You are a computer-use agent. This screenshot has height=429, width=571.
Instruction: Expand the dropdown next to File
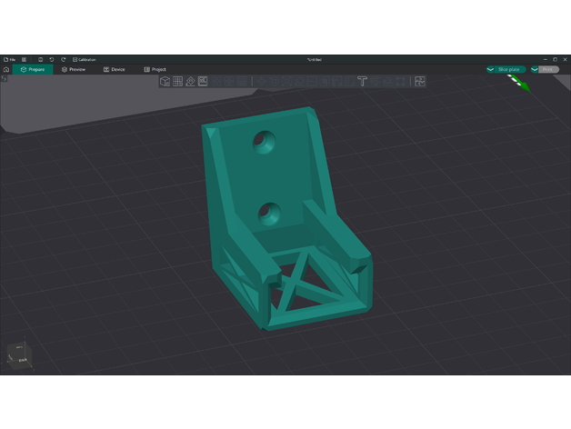[25, 59]
